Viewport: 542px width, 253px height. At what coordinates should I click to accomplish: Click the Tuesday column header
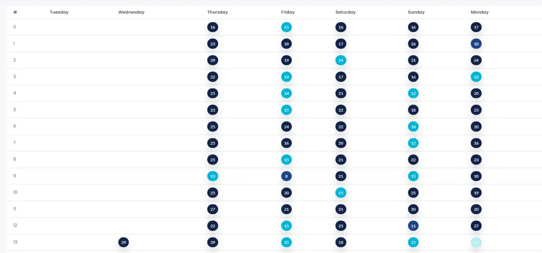tap(59, 12)
